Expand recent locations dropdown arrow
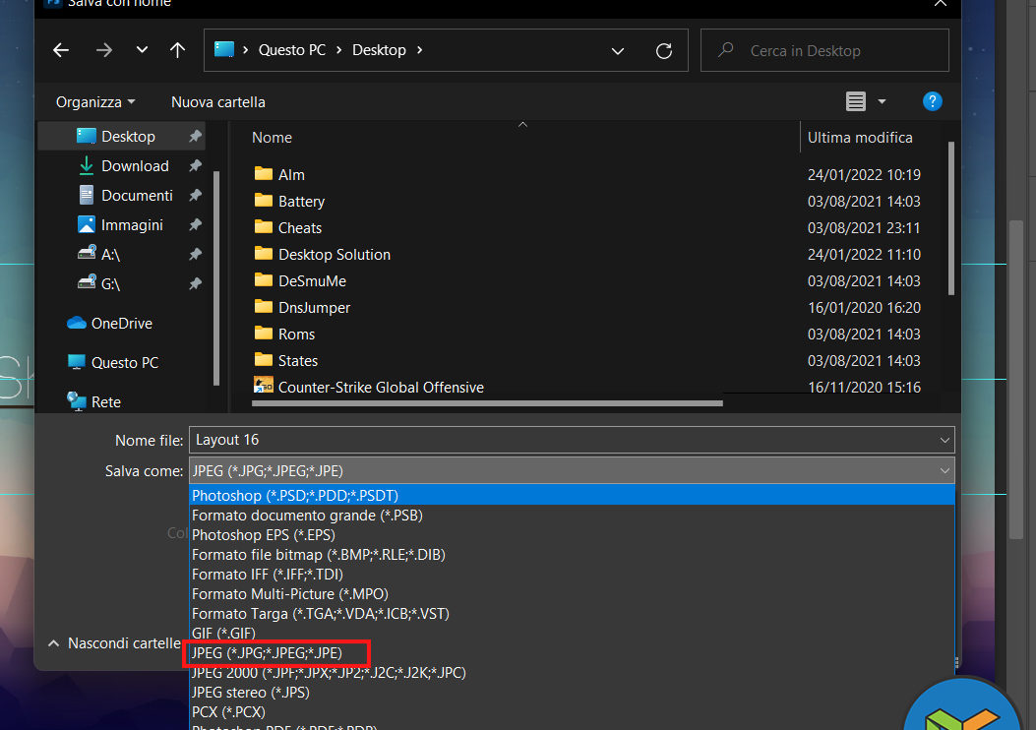Image resolution: width=1036 pixels, height=730 pixels. point(142,50)
